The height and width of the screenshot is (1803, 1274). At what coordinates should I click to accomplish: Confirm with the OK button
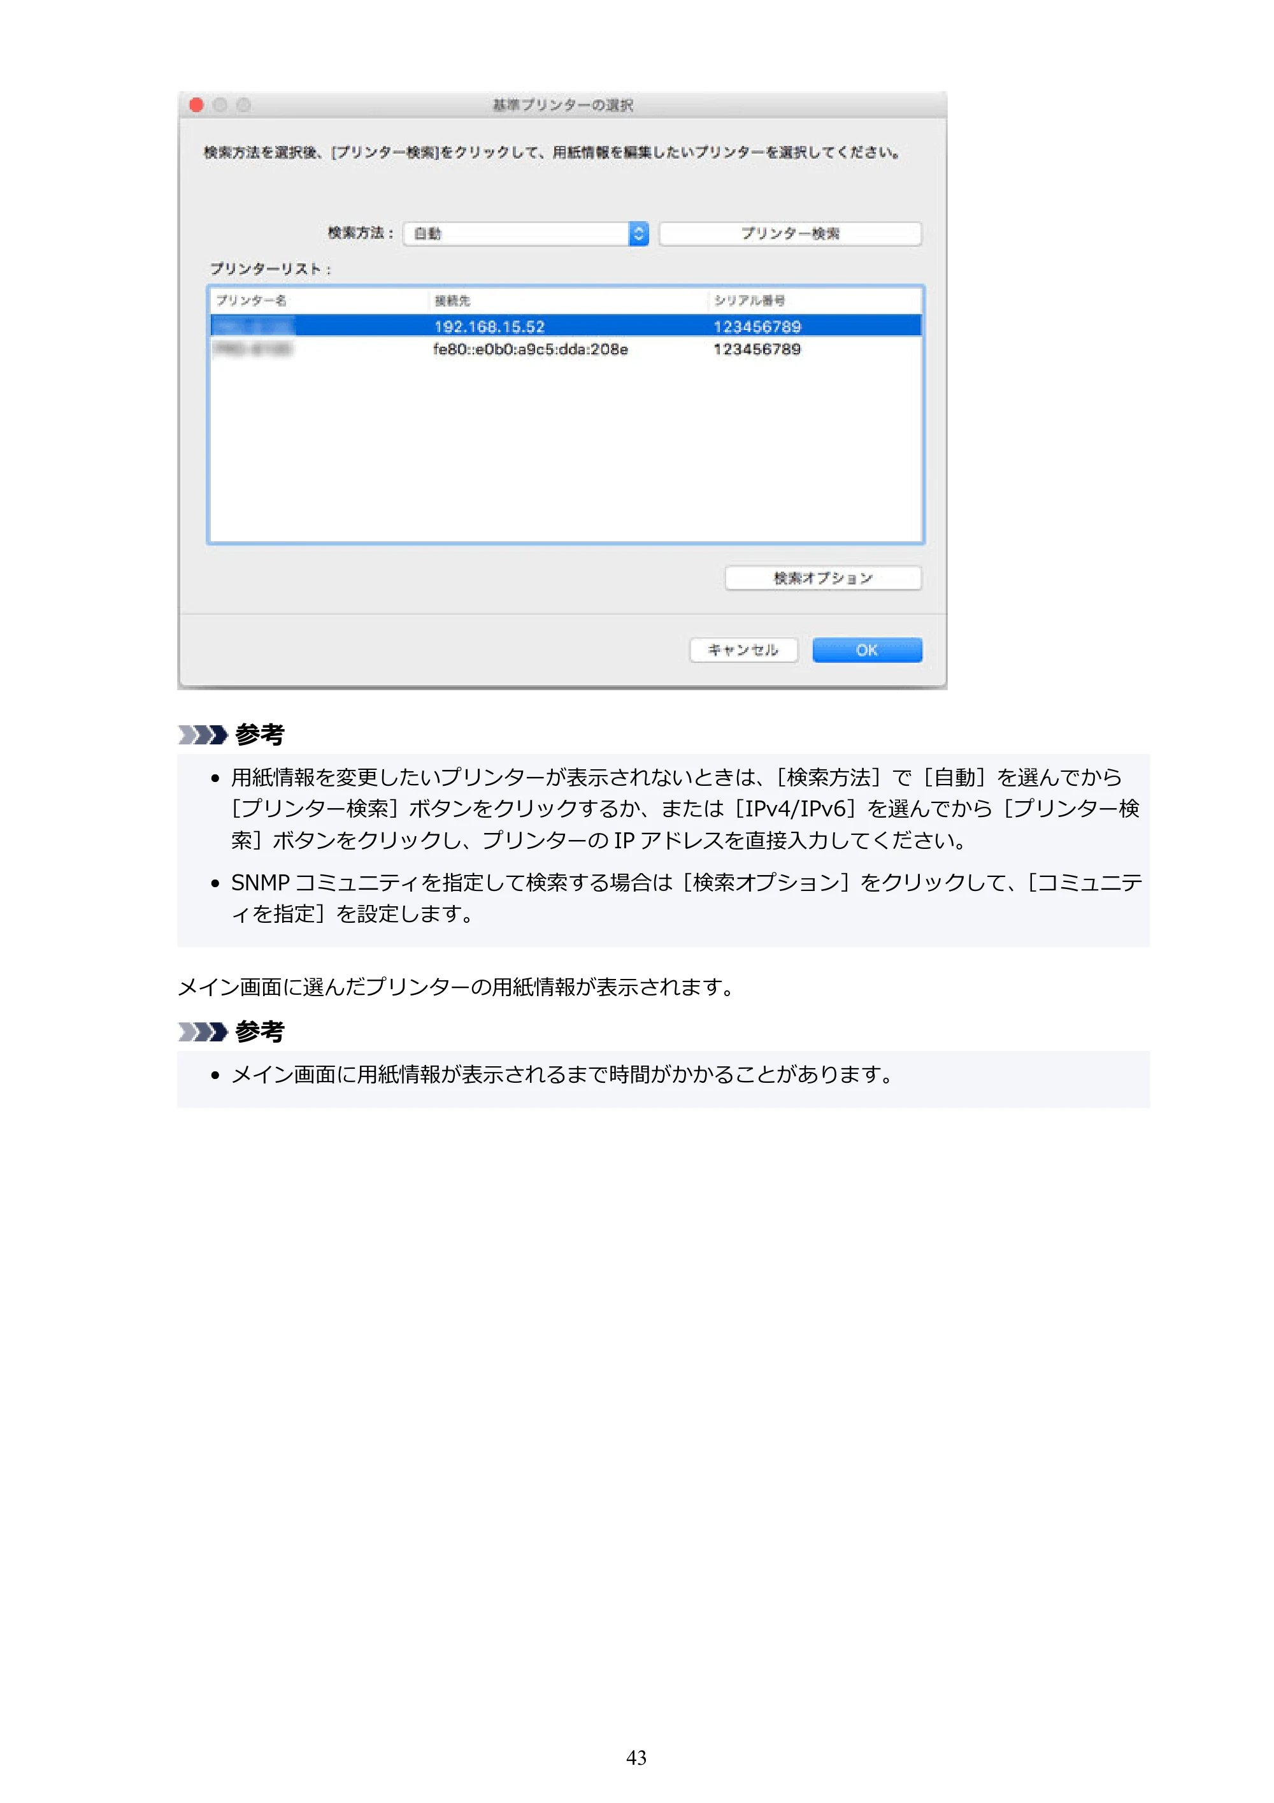pos(866,649)
